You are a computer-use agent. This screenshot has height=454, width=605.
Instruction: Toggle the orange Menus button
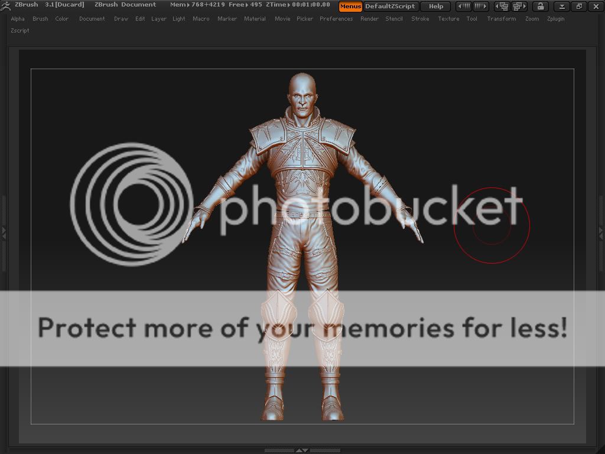point(350,7)
